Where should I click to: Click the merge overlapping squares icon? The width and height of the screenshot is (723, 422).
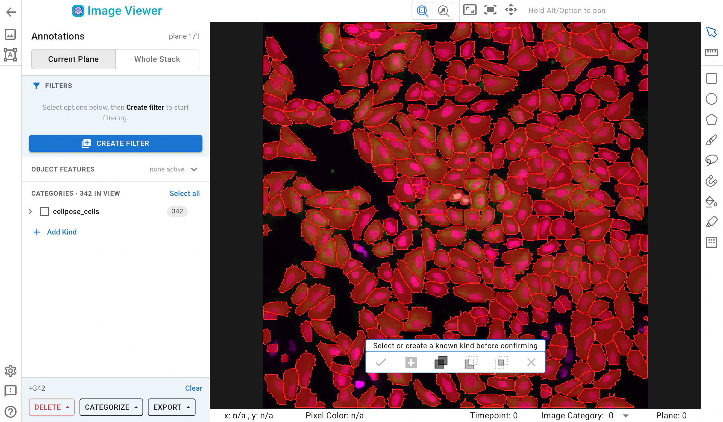pyautogui.click(x=441, y=362)
